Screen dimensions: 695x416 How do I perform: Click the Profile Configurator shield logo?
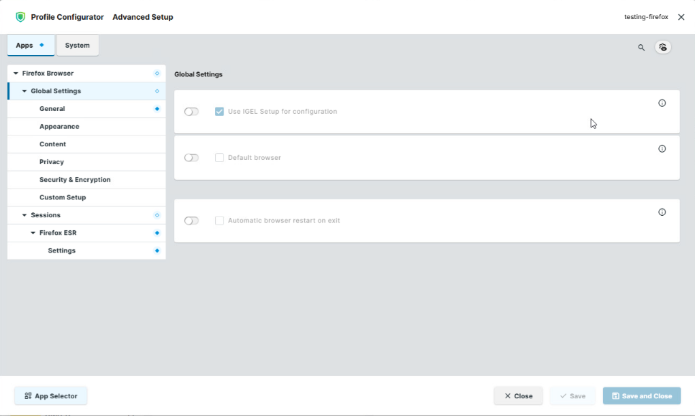click(20, 17)
